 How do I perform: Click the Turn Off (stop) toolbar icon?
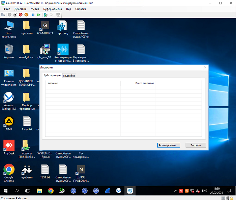click(x=15, y=15)
